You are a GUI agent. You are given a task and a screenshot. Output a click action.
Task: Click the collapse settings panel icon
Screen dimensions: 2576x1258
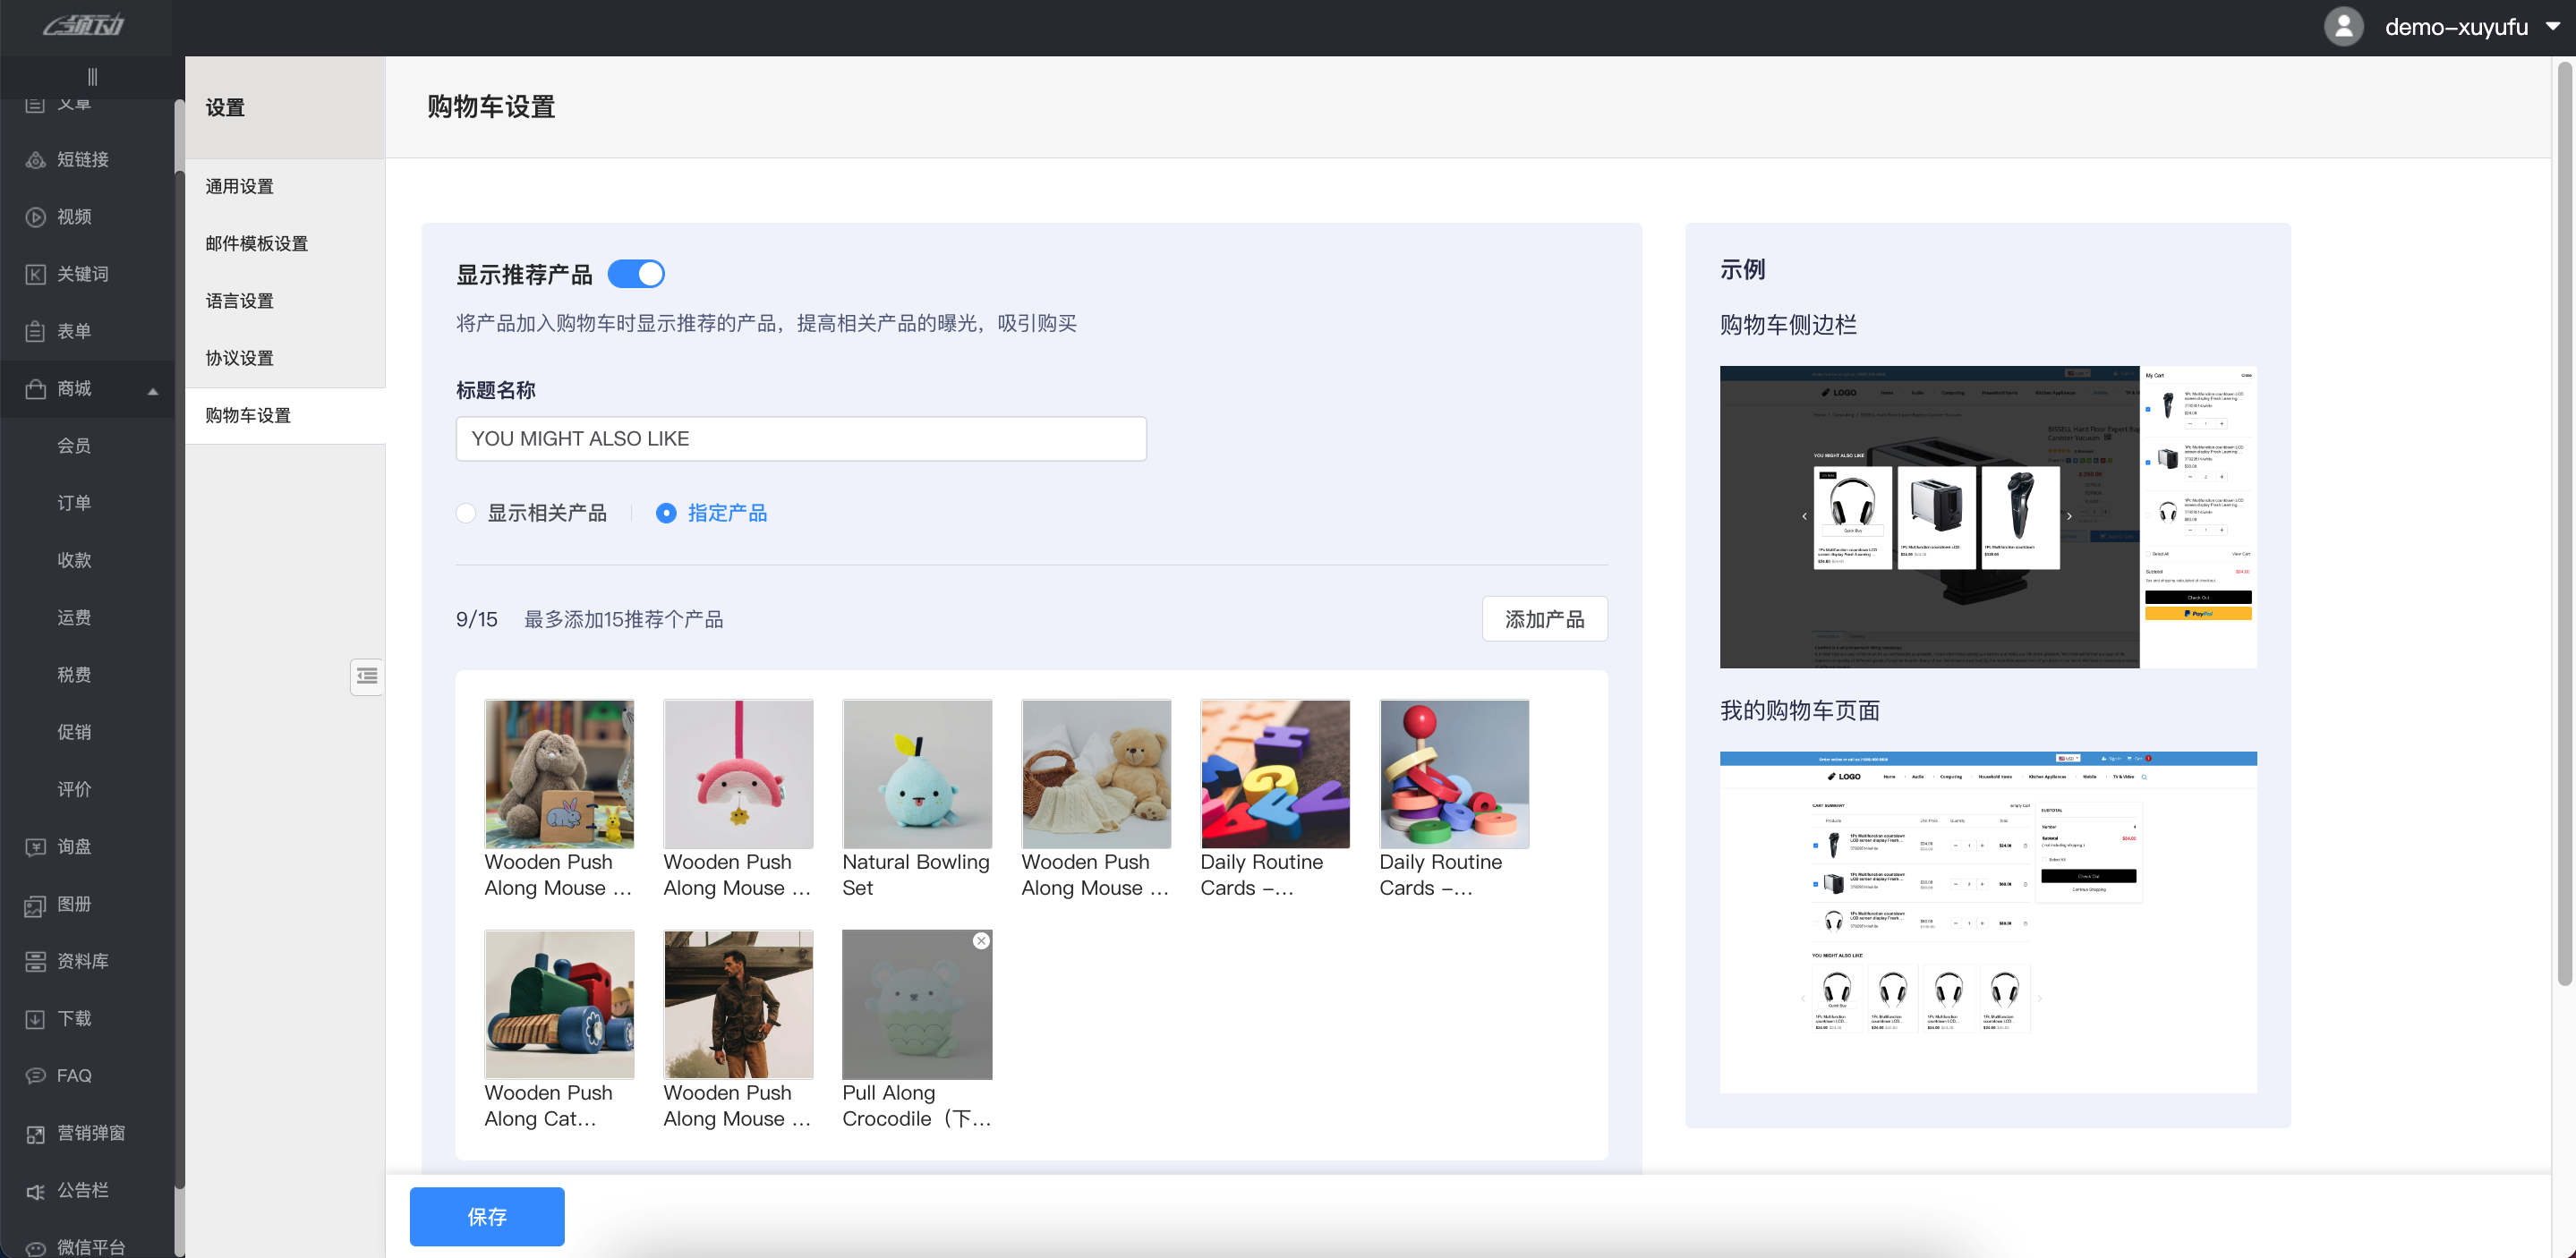click(367, 677)
